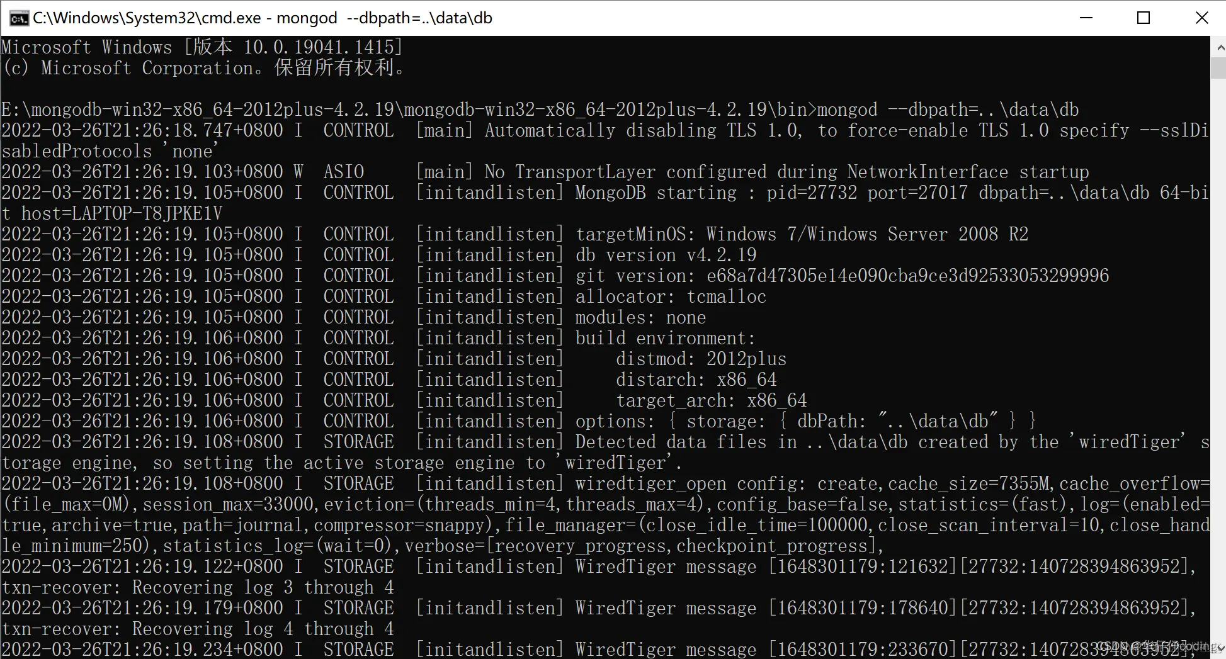Click 'WiredTiger message [1648301179:121632]' text
Image resolution: width=1226 pixels, height=659 pixels.
click(x=766, y=566)
